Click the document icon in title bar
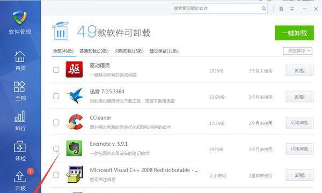322x193 pixels. 281,9
